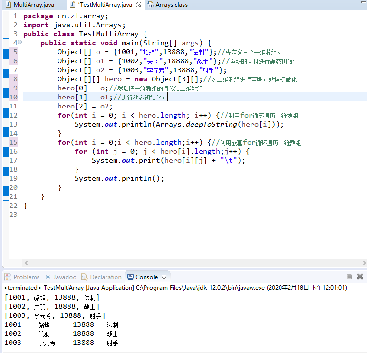Click the horizontal scrollbar right arrow

pyautogui.click(x=364, y=263)
